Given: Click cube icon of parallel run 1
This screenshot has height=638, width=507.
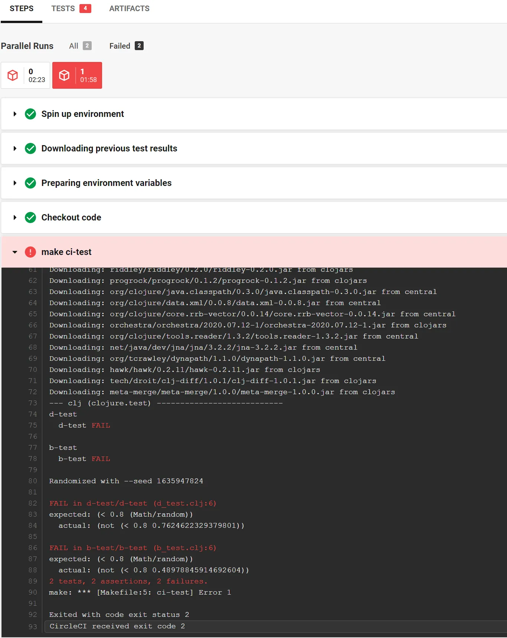Looking at the screenshot, I should 64,75.
